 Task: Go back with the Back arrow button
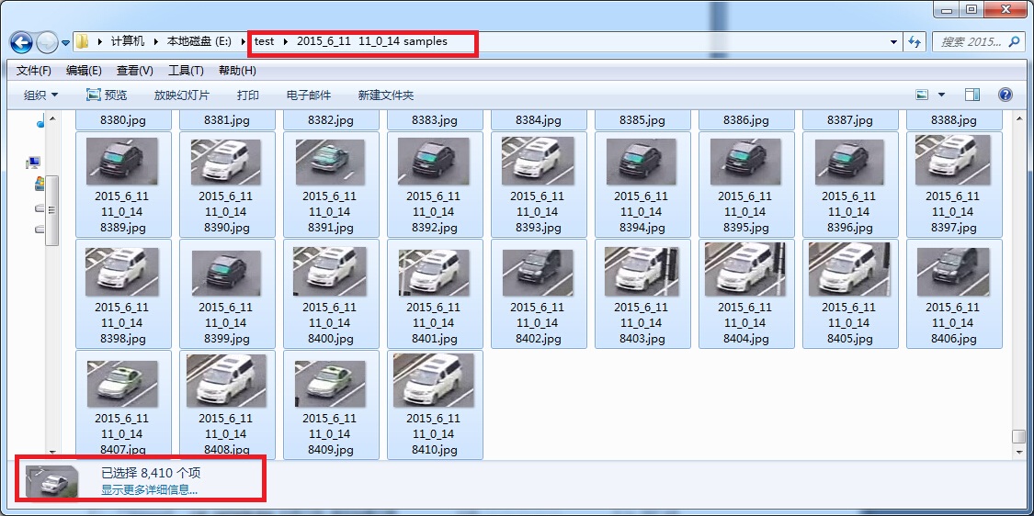point(21,43)
